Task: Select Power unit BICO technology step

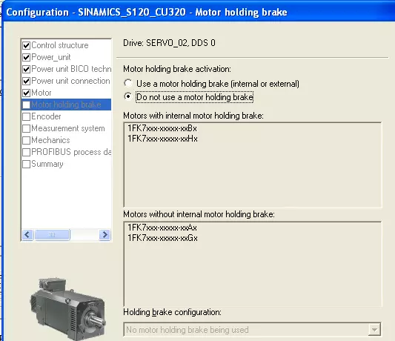Action: click(71, 69)
